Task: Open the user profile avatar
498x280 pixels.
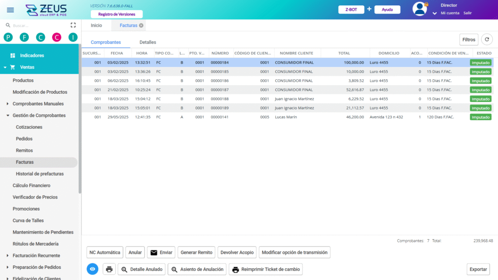Action: tap(420, 9)
